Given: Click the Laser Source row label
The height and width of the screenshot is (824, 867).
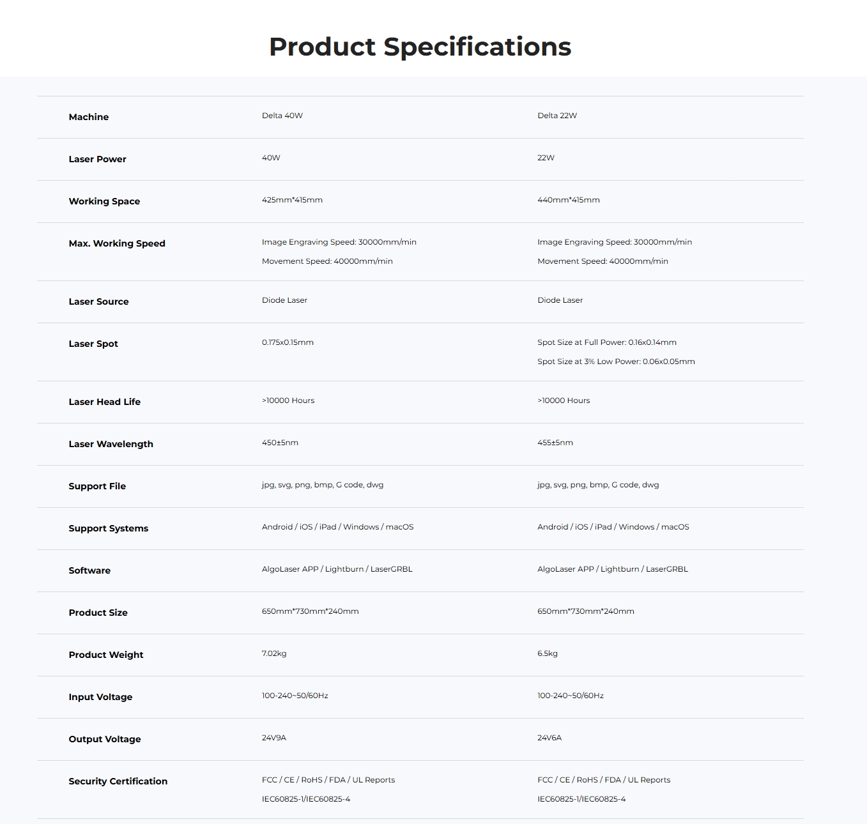Looking at the screenshot, I should [99, 301].
